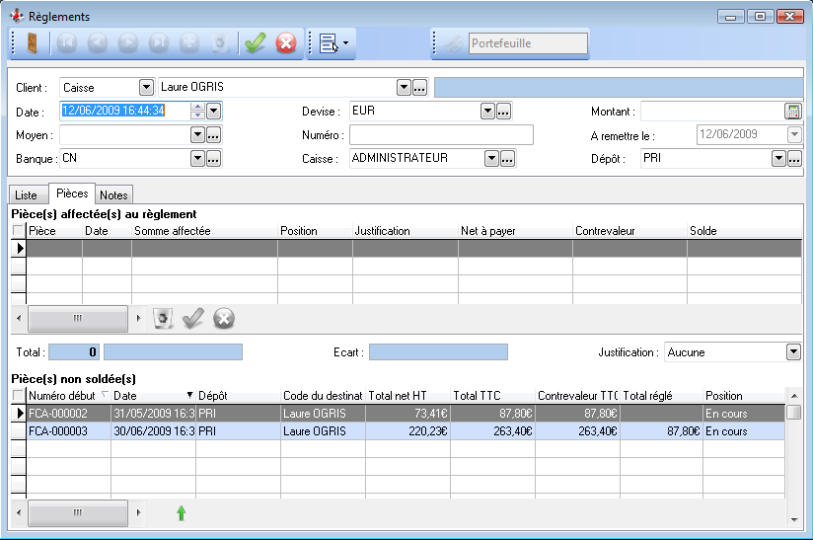Click the exit door icon in toolbar
The width and height of the screenshot is (813, 540).
point(32,43)
